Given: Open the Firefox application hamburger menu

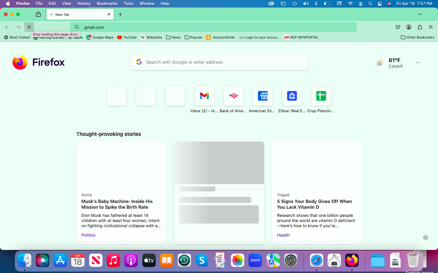Looking at the screenshot, I should tap(431, 27).
